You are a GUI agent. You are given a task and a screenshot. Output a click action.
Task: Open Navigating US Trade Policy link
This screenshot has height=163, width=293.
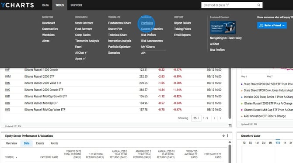pos(226,38)
